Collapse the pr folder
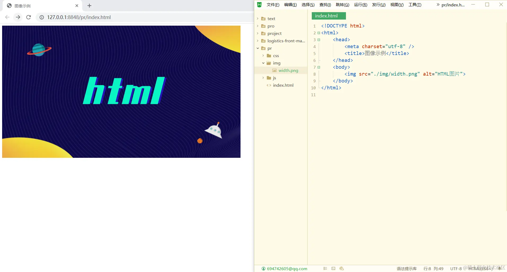Viewport: 507px width, 272px height. pyautogui.click(x=258, y=48)
